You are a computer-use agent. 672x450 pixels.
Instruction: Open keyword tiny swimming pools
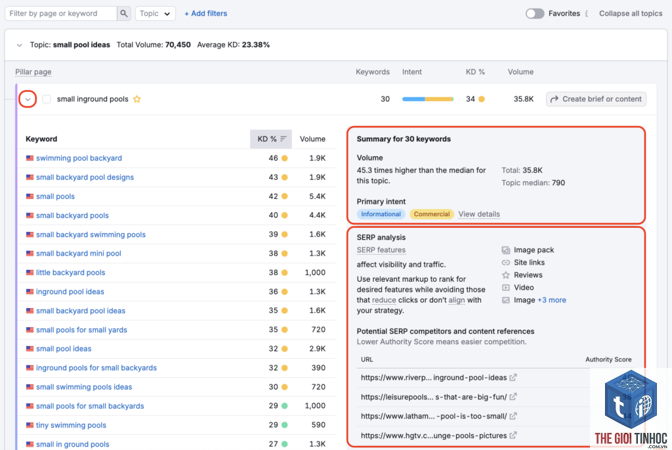[x=71, y=425]
